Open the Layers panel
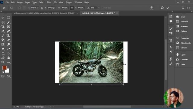Viewport: 193px width, 109px height. tap(183, 55)
